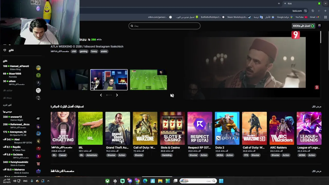329x185 pixels.
Task: Open the Xbox app in taskbar
Action: coord(107,181)
